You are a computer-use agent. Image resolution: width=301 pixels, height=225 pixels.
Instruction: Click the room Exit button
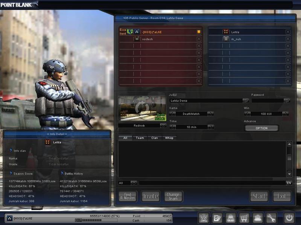pos(281,196)
